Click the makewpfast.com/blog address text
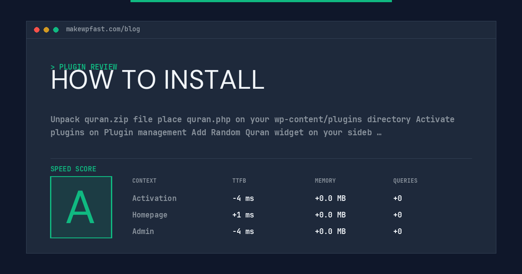 pyautogui.click(x=103, y=29)
